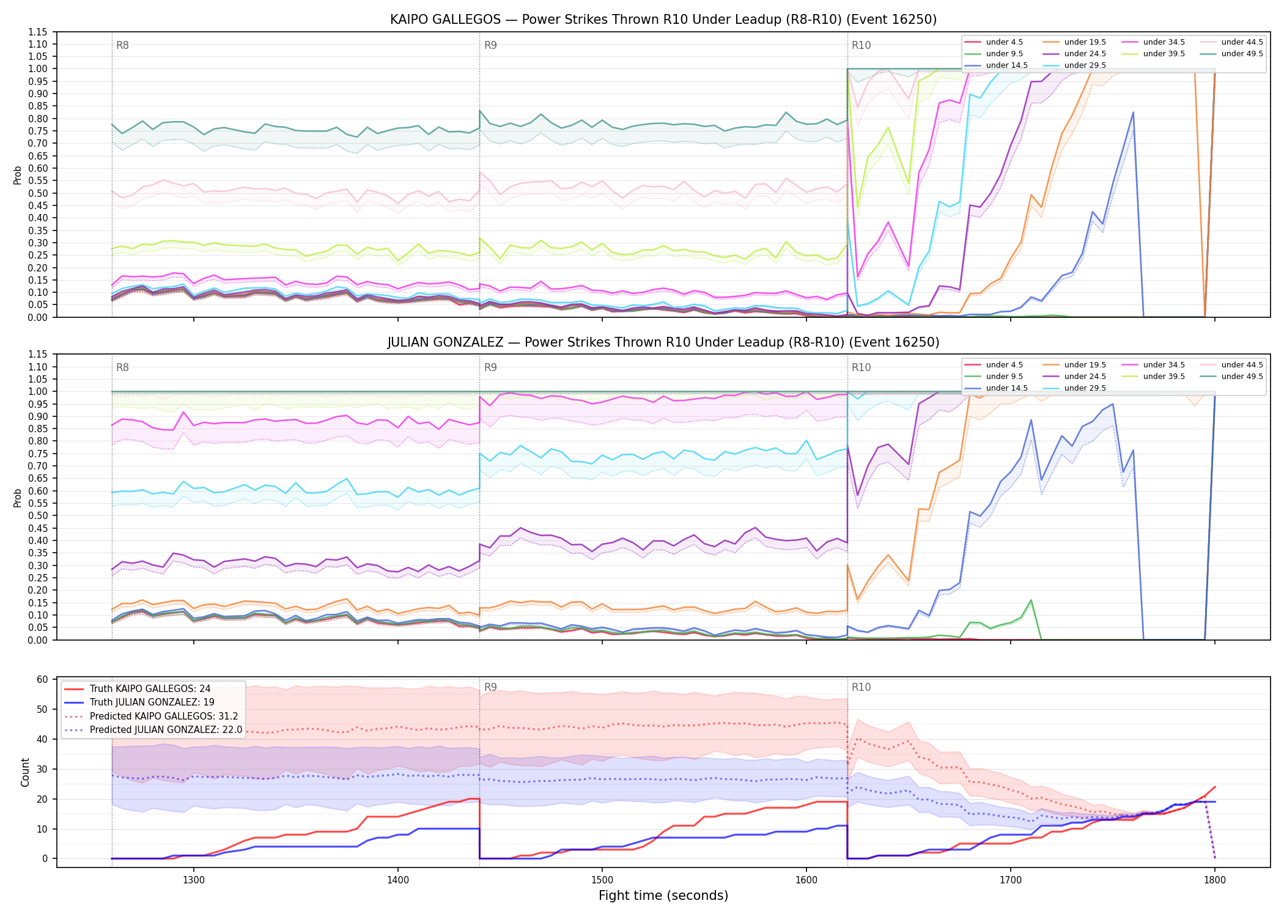Click the 60 tick on the Count axis
This screenshot has width=1284, height=917.
click(43, 680)
